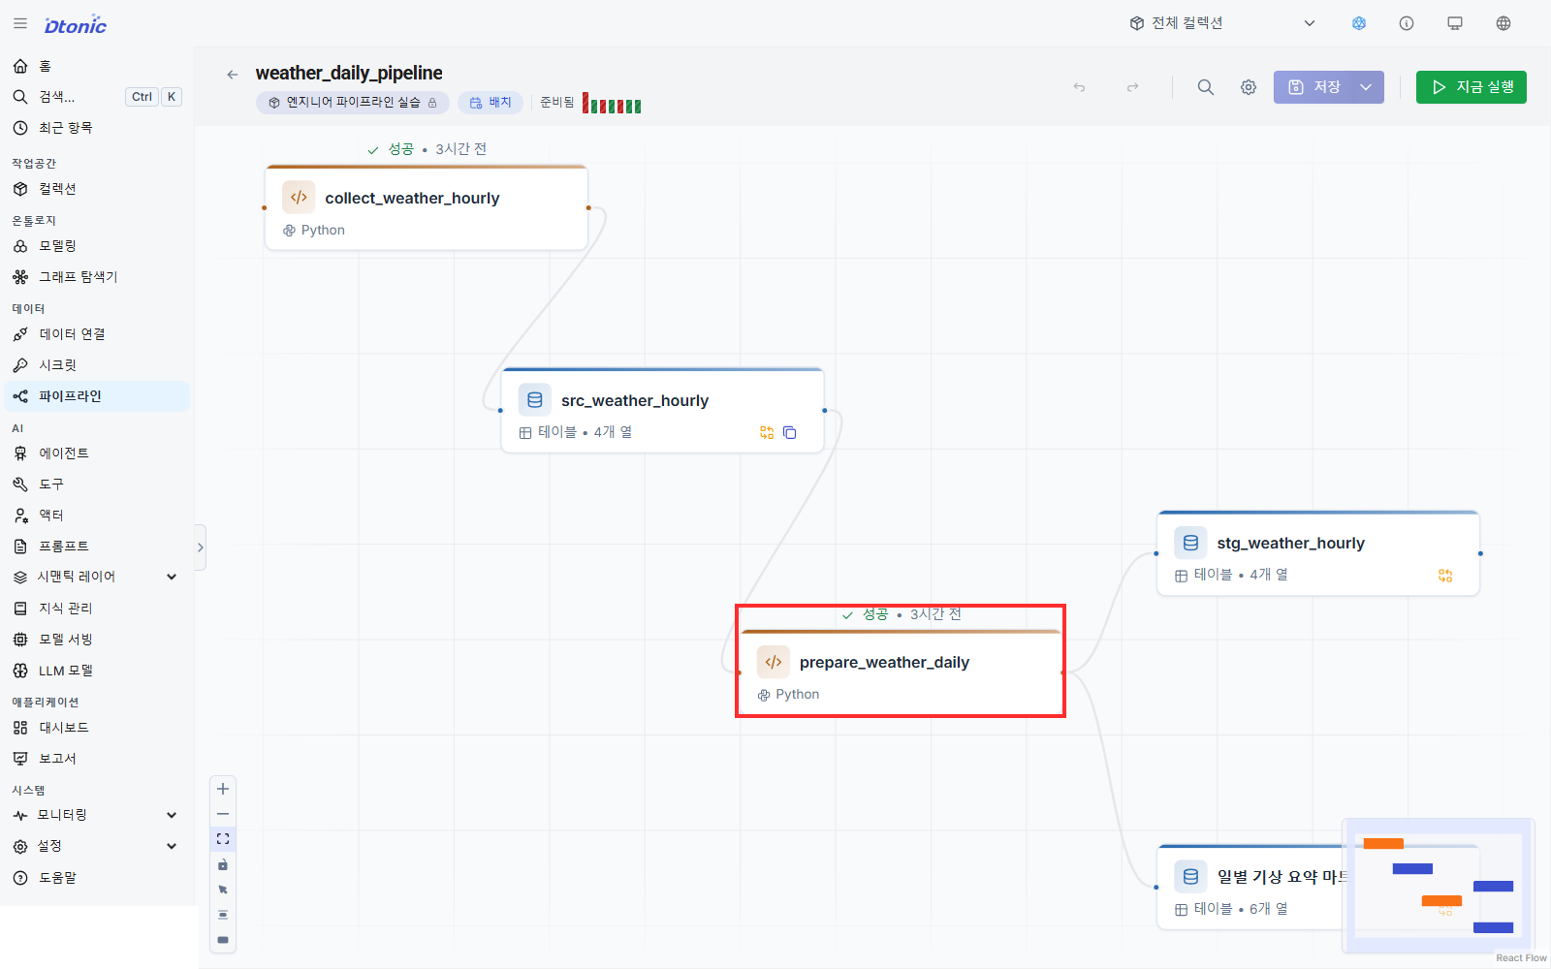
Task: Click the minimap overview panel
Action: [1439, 885]
